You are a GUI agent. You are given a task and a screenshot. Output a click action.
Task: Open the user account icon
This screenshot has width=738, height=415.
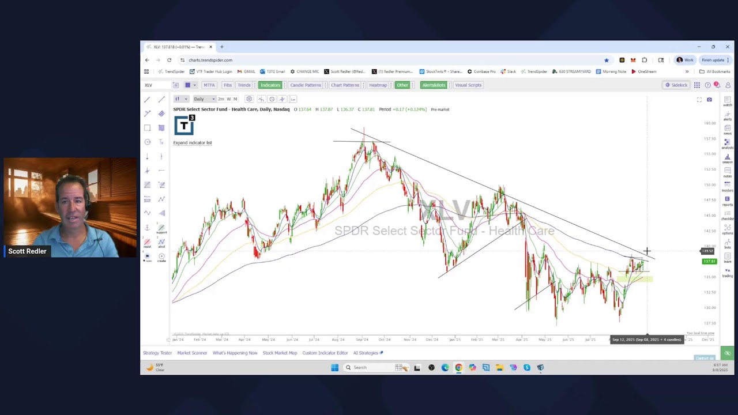[728, 85]
